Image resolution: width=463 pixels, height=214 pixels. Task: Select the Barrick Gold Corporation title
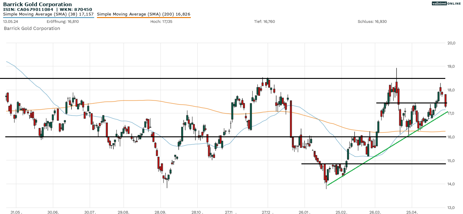37,4
